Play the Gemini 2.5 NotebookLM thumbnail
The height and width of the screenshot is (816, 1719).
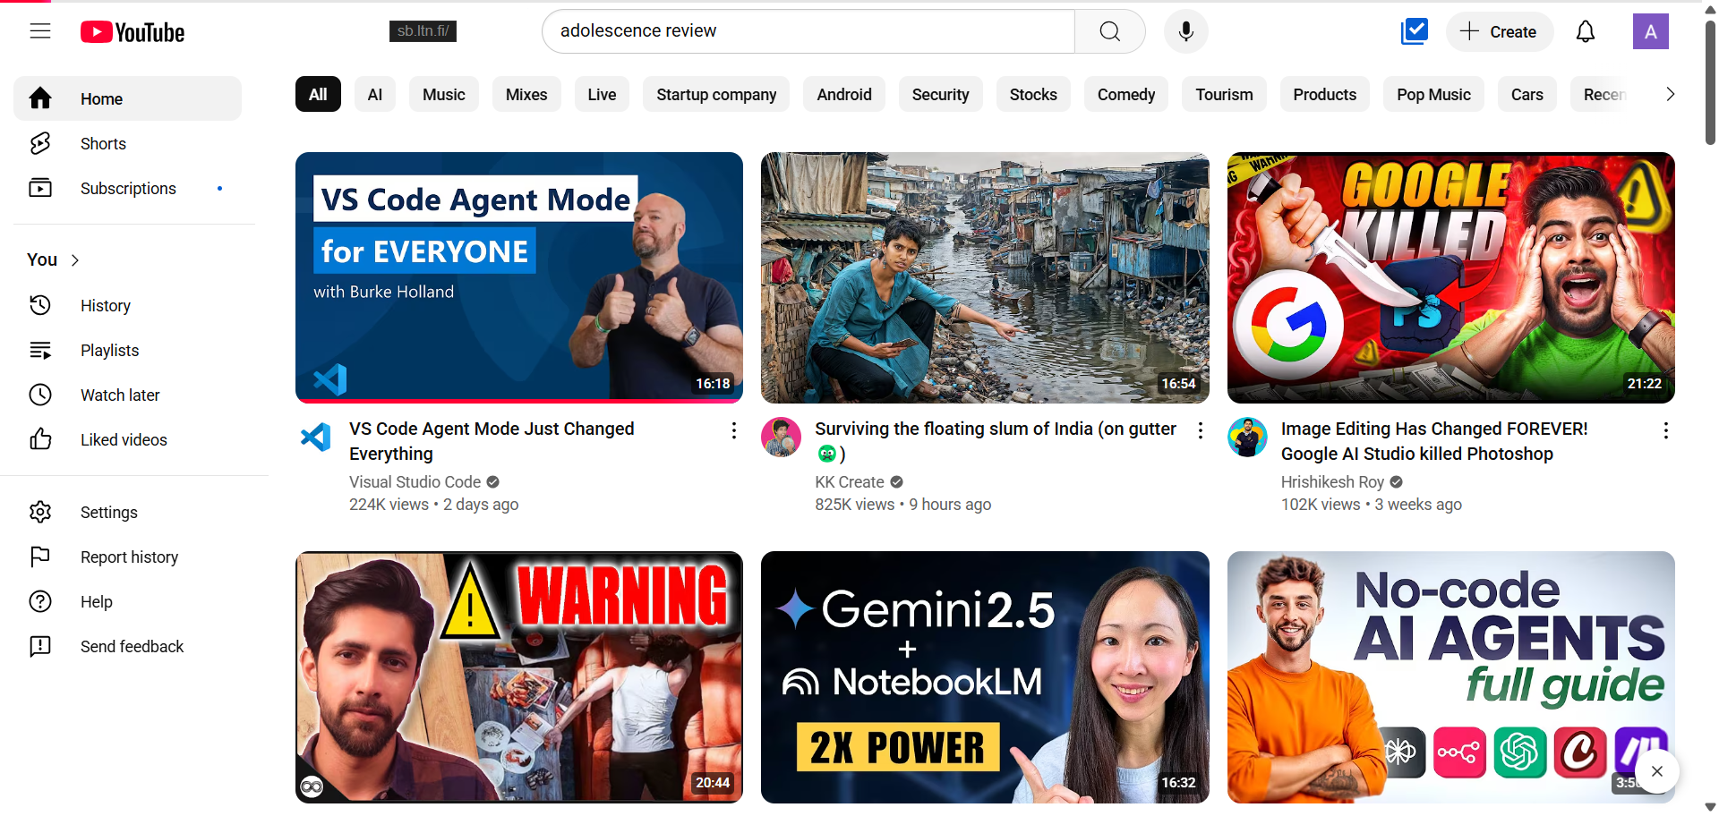(985, 676)
